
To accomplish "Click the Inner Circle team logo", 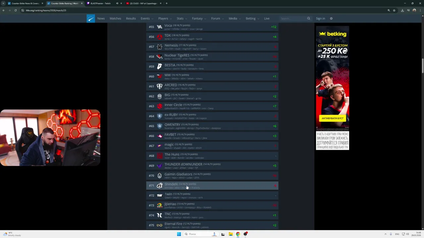I will click(159, 106).
